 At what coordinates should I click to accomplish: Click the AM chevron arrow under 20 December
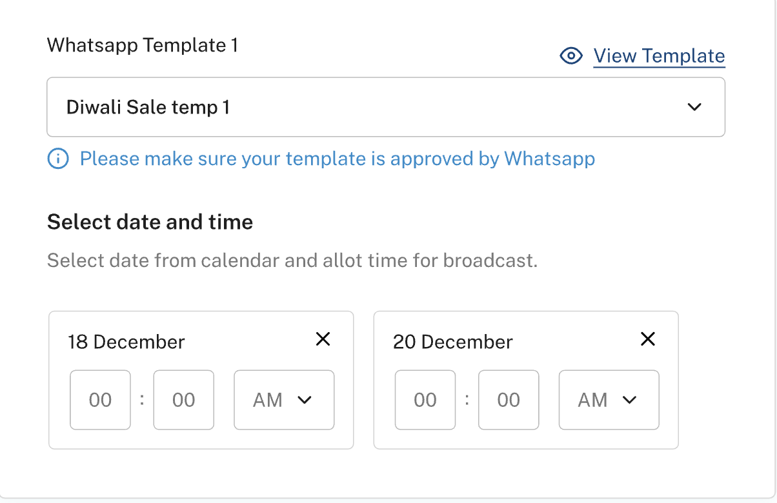tap(629, 400)
